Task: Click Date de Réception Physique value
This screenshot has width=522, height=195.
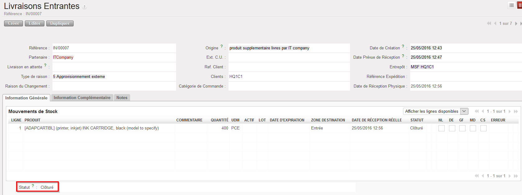Action: tap(426, 86)
